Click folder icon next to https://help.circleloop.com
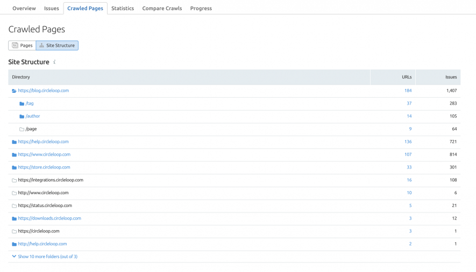 click(14, 142)
